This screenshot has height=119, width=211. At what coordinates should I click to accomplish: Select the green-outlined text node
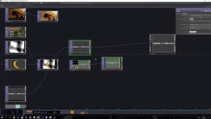[80, 48]
